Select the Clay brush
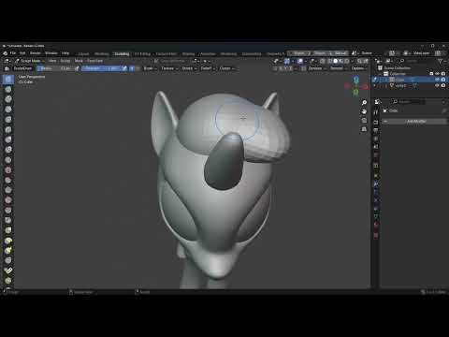This screenshot has width=449, height=337. (8, 99)
